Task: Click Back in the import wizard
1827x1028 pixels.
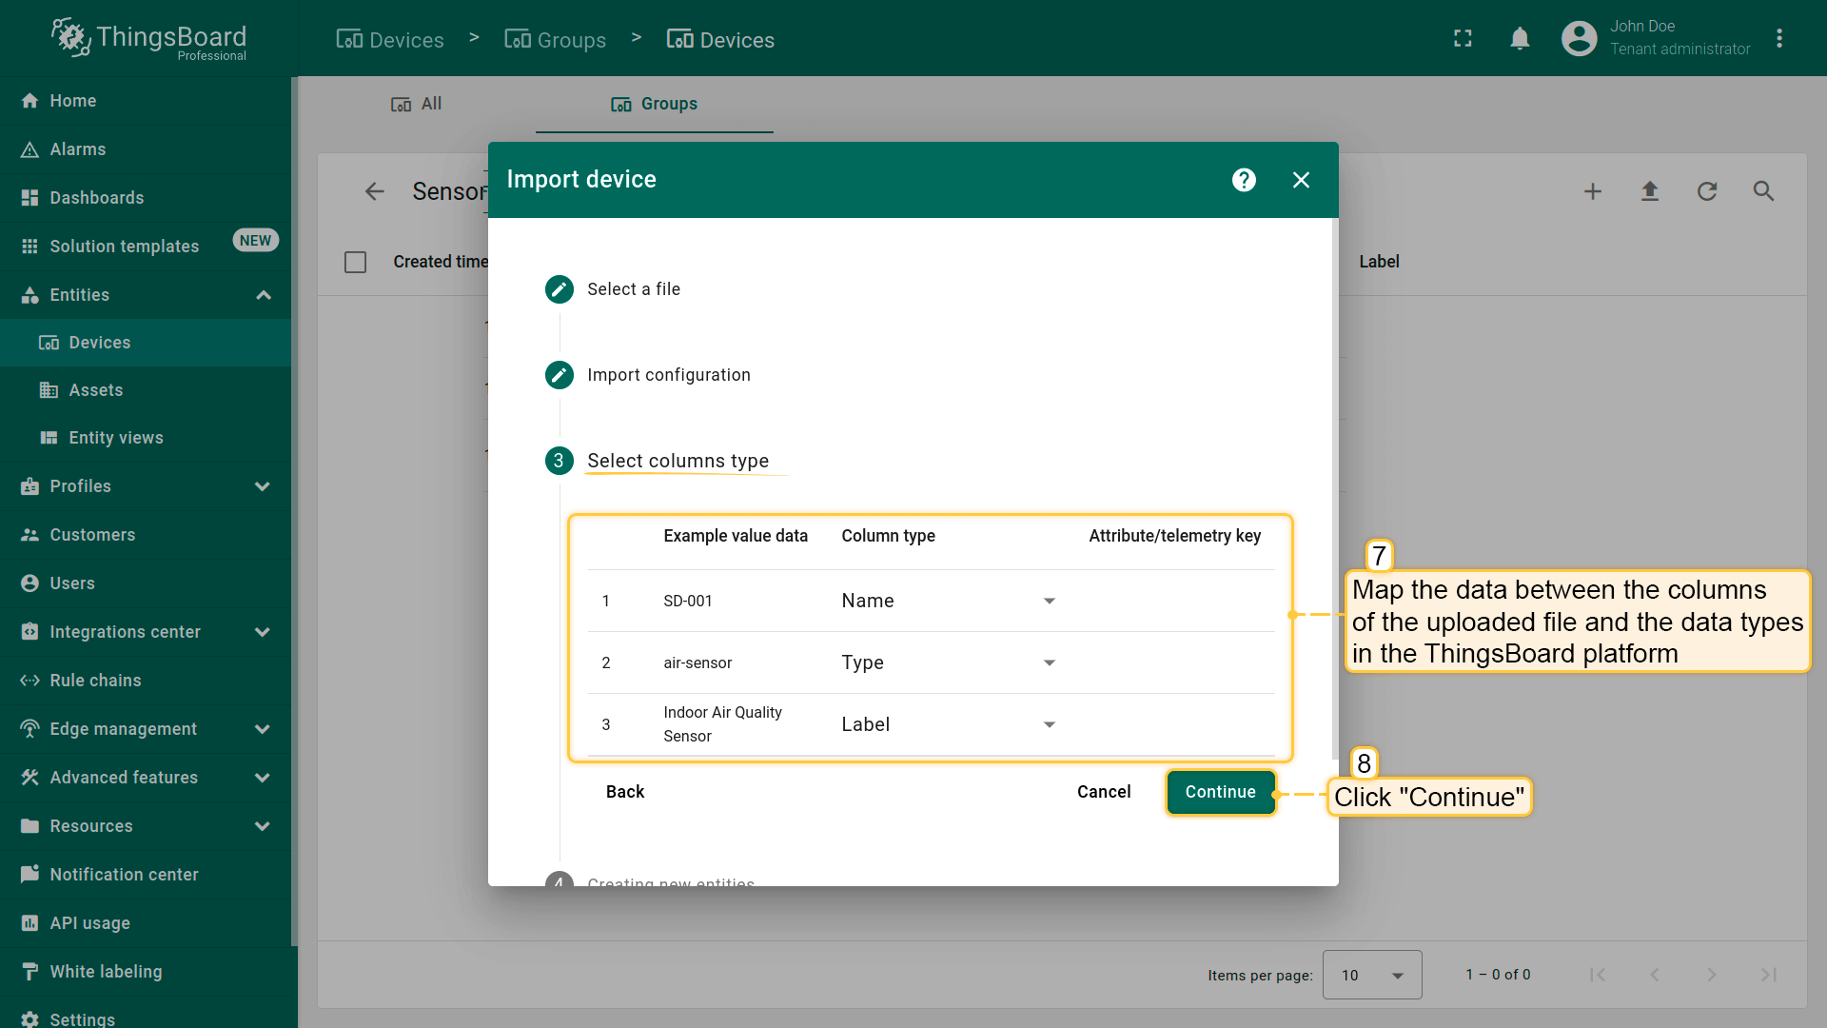Action: [624, 792]
